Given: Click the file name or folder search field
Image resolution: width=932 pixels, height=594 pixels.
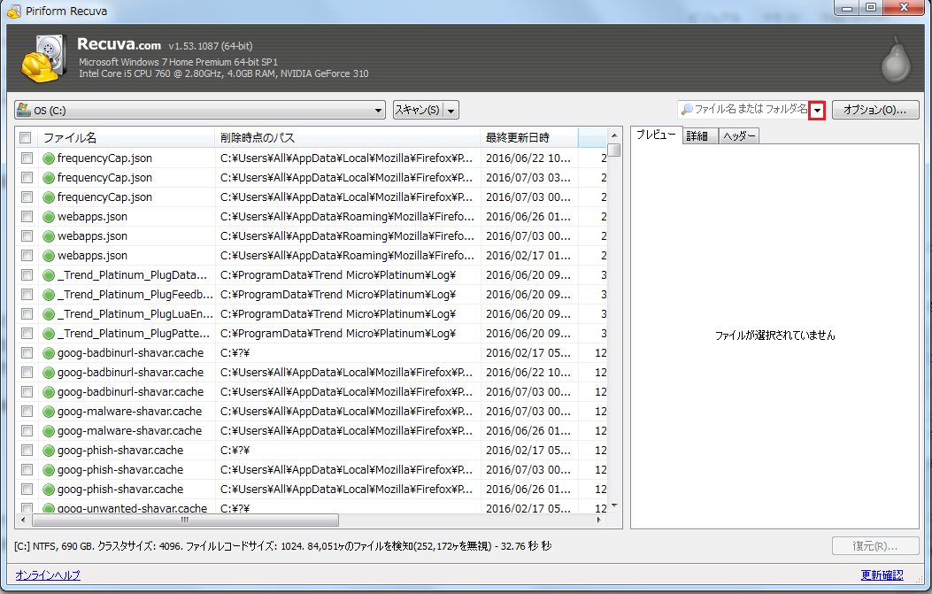Looking at the screenshot, I should point(743,110).
